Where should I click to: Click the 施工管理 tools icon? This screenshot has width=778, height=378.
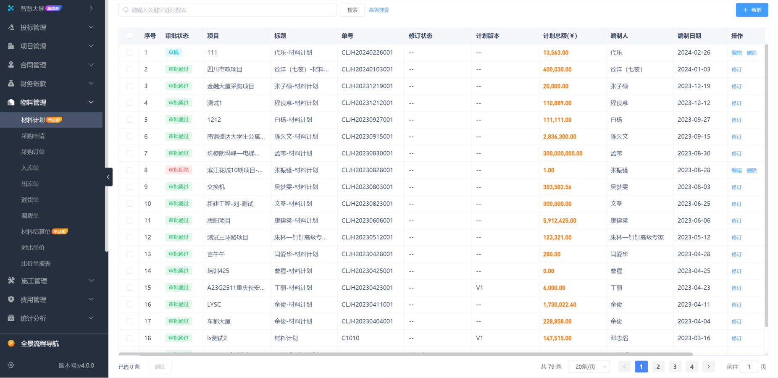tap(11, 281)
